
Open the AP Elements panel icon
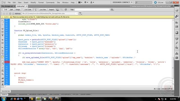click(x=177, y=27)
